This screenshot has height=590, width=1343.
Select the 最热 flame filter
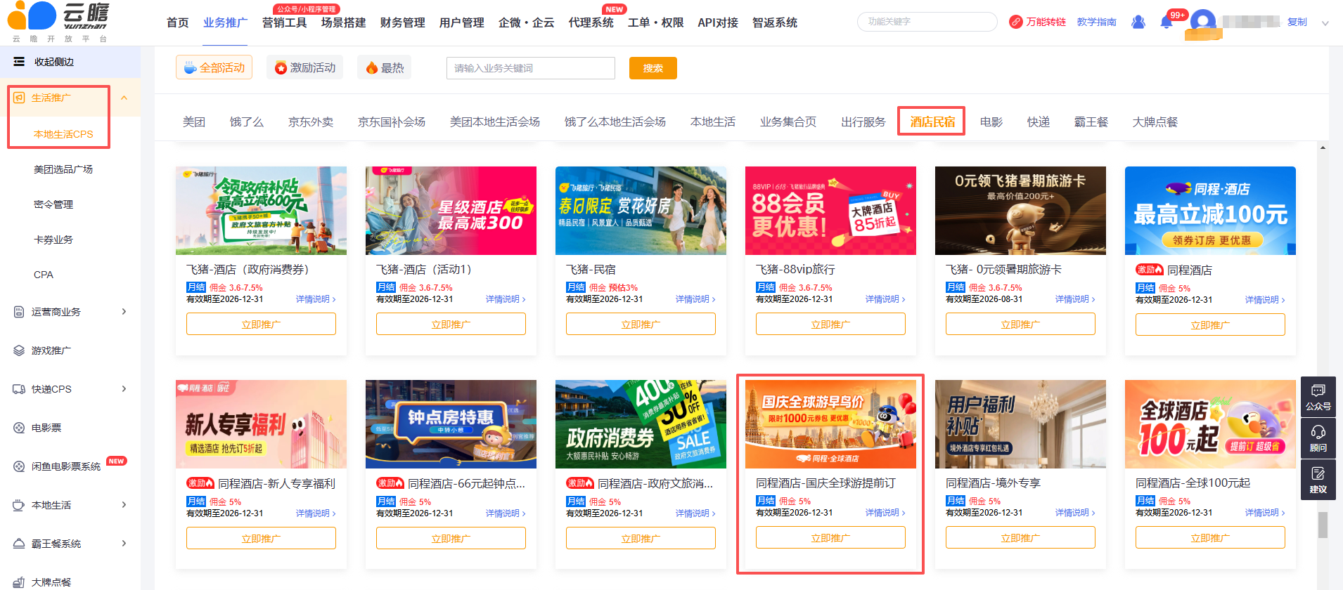(384, 67)
